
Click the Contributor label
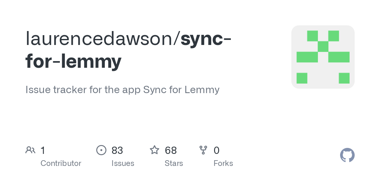61,163
